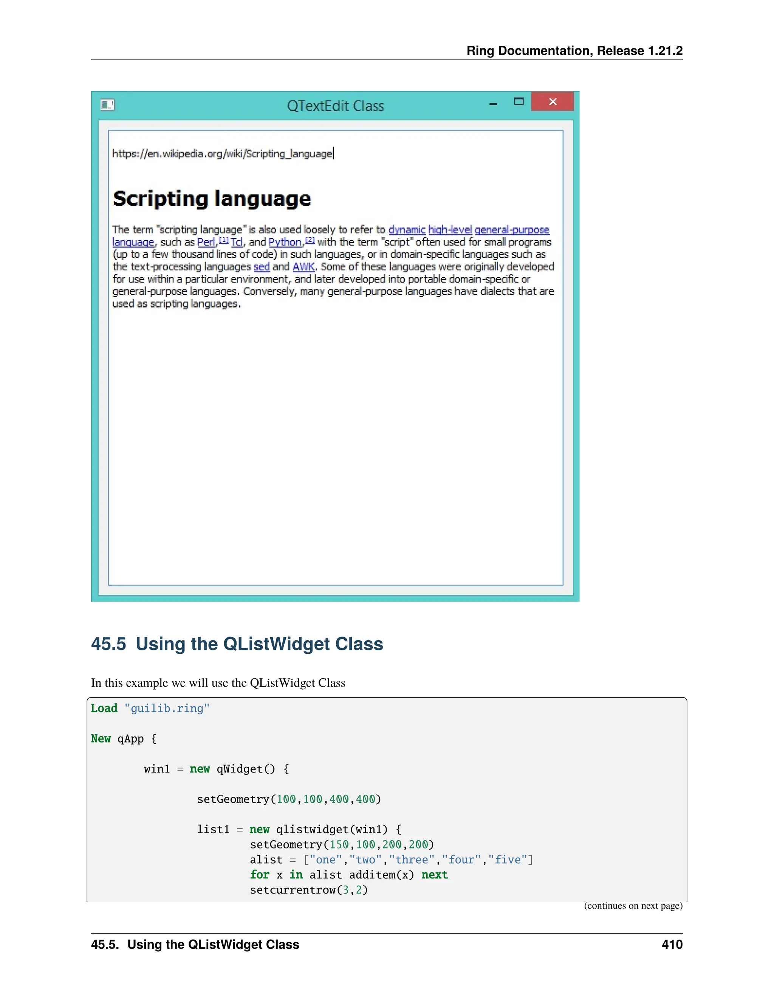Close the QTextEdit Class window
Image resolution: width=774 pixels, height=1002 pixels.
pyautogui.click(x=553, y=102)
